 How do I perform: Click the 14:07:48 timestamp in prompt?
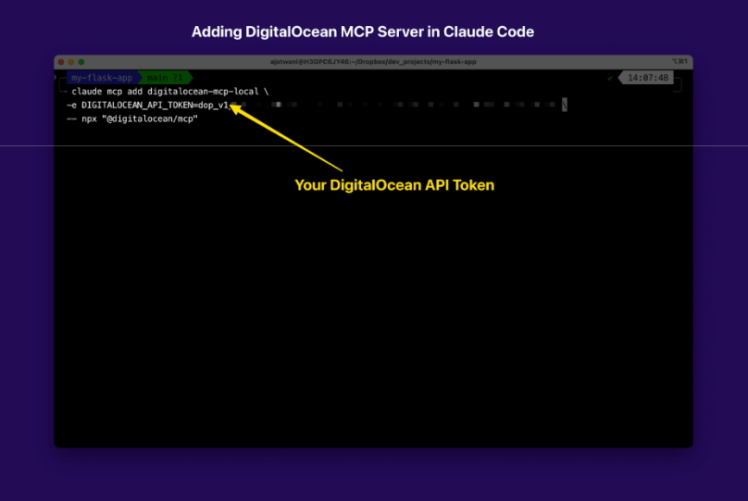coord(648,78)
